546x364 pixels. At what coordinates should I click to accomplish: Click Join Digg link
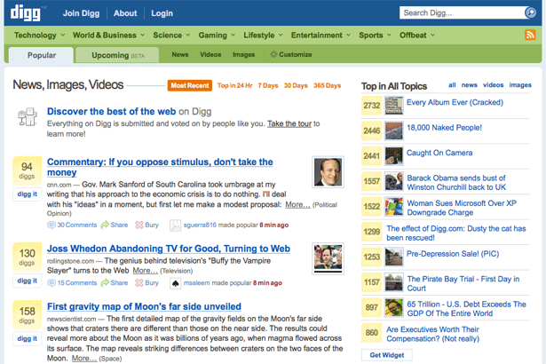click(81, 13)
